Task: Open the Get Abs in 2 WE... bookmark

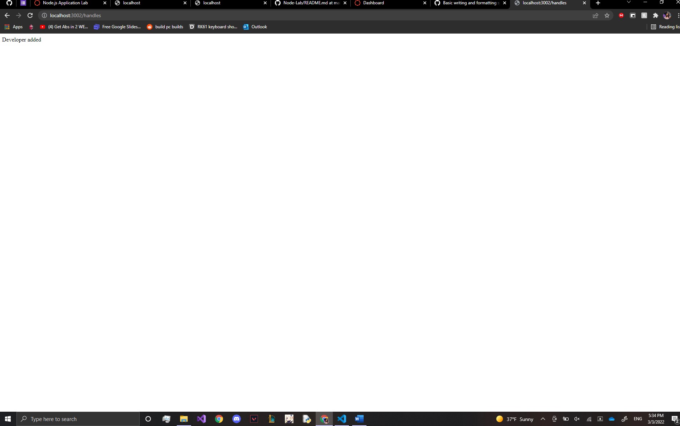Action: pos(64,27)
